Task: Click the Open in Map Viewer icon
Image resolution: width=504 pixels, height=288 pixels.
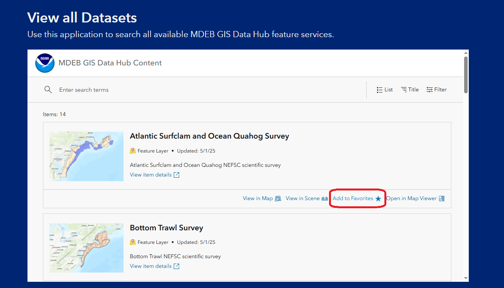Action: (442, 199)
